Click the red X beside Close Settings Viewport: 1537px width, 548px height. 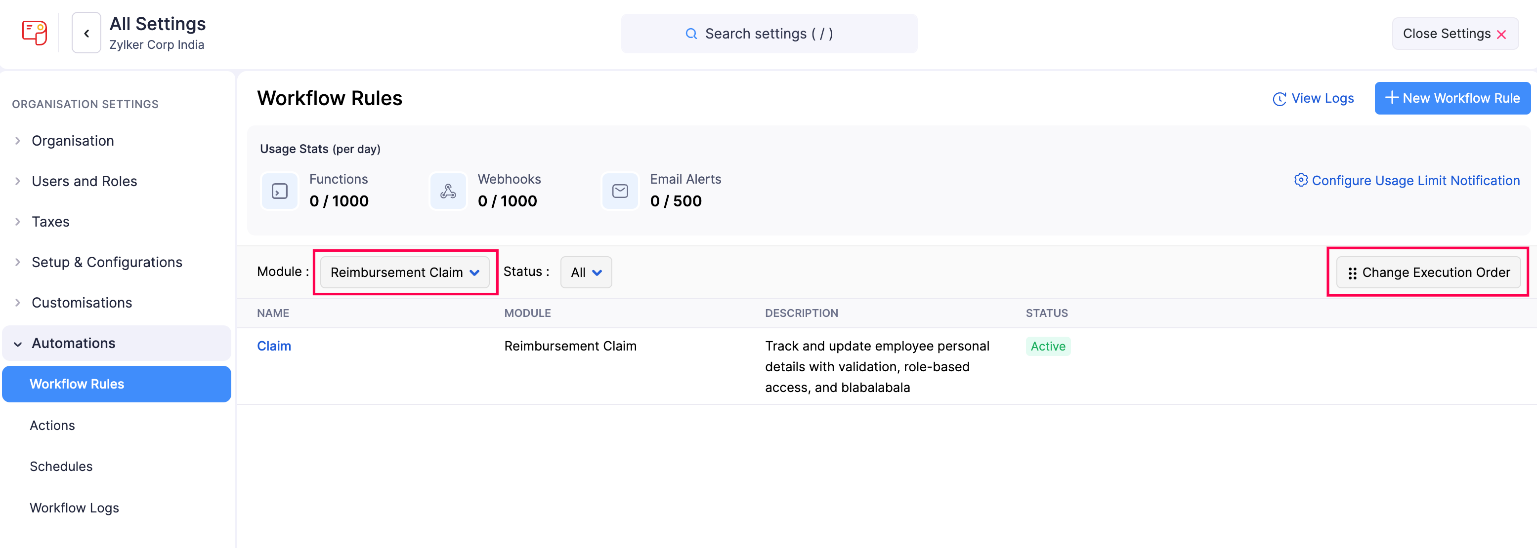[x=1501, y=35]
